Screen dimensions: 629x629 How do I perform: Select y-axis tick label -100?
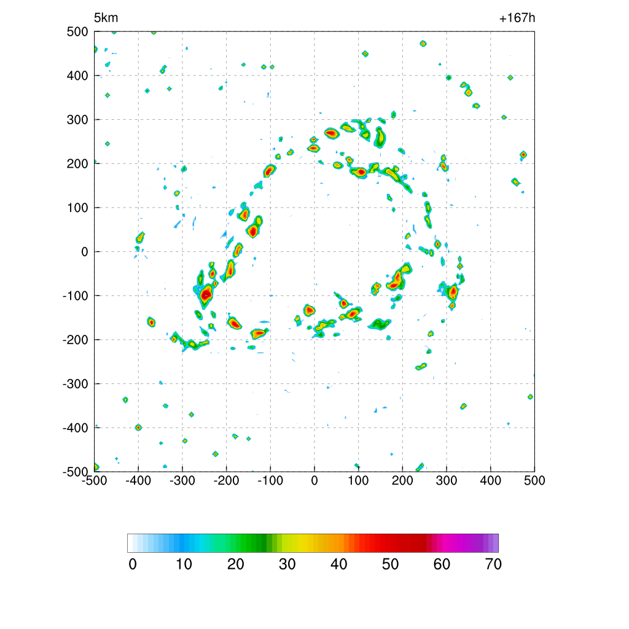[76, 296]
